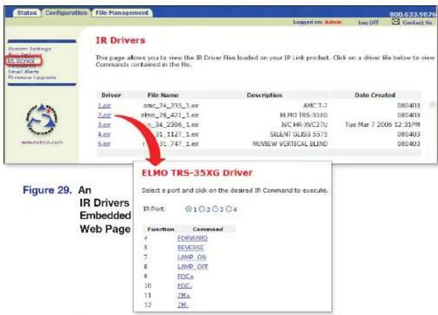Viewport: 438px width, 315px height.
Task: Click the Date Created column header
Action: pos(375,95)
